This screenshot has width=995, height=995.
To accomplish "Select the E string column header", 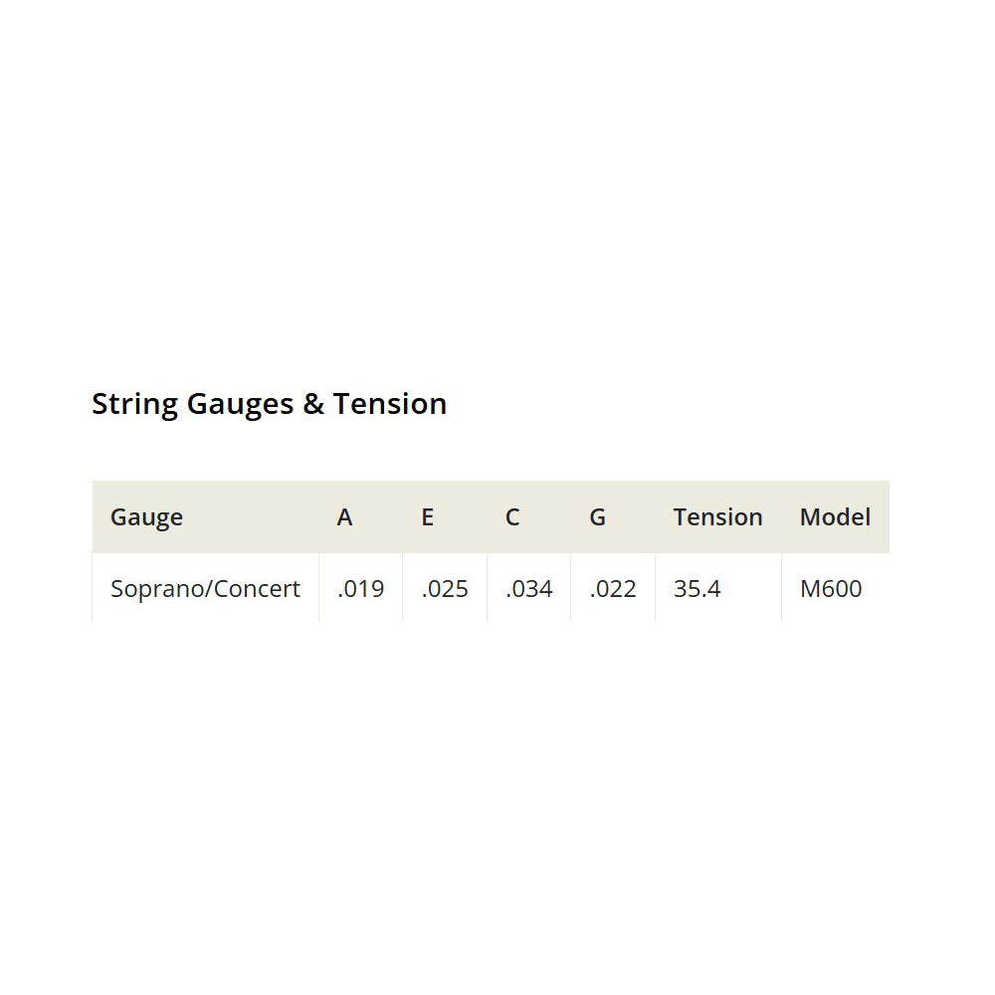I will (x=428, y=517).
